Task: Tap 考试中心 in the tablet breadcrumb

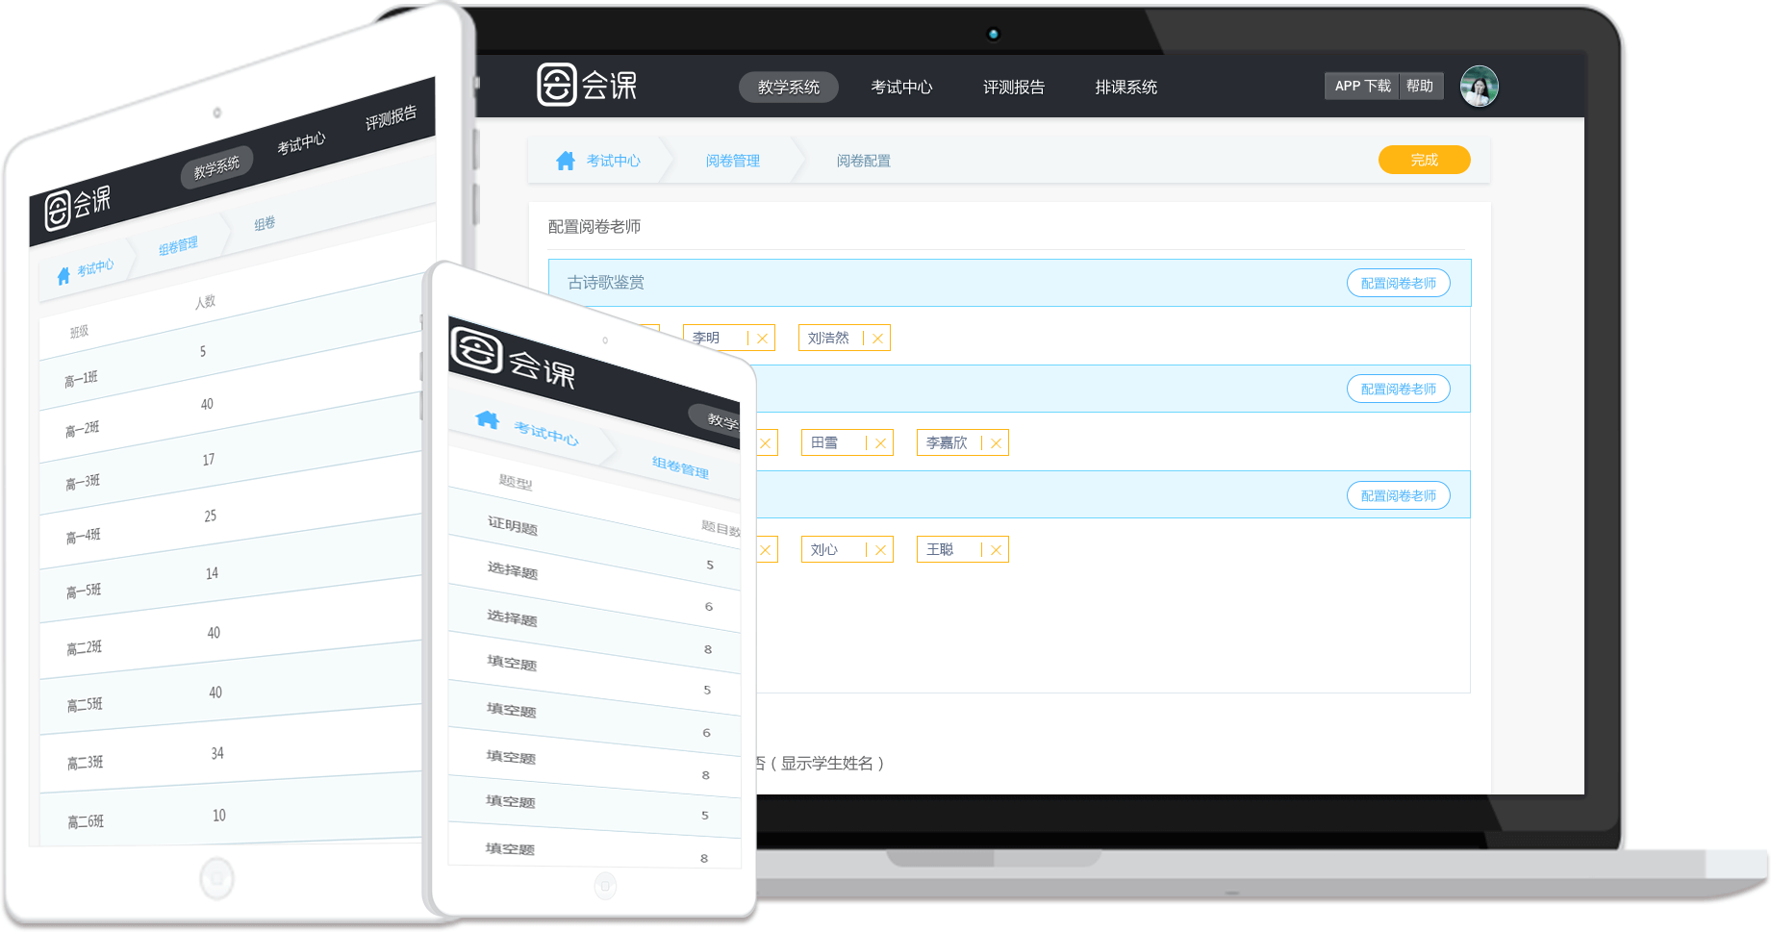Action: pyautogui.click(x=95, y=267)
